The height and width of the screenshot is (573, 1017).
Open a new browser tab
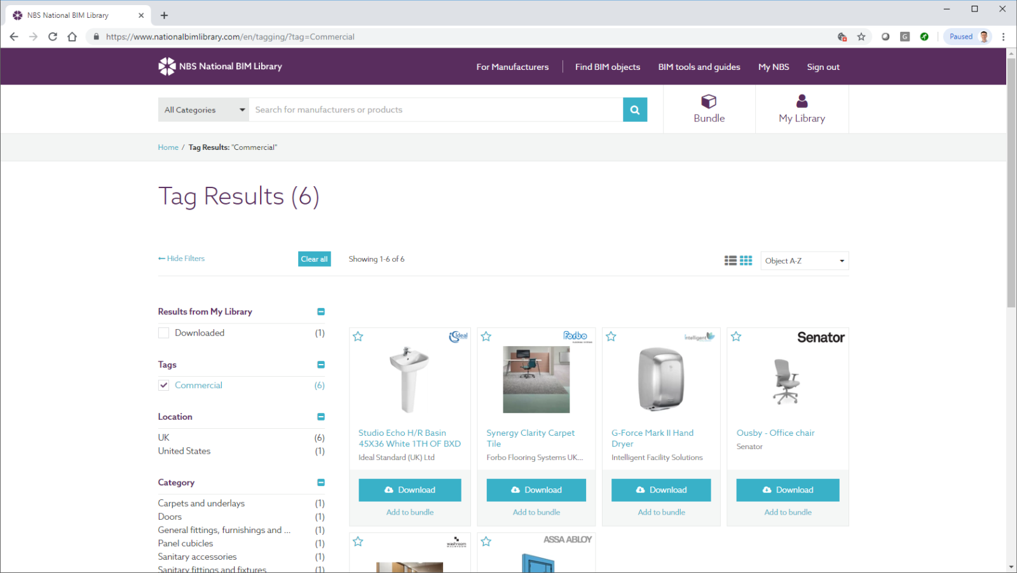[164, 15]
